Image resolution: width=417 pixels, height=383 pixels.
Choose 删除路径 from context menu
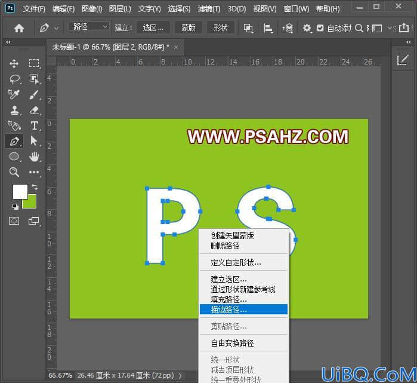coord(243,246)
